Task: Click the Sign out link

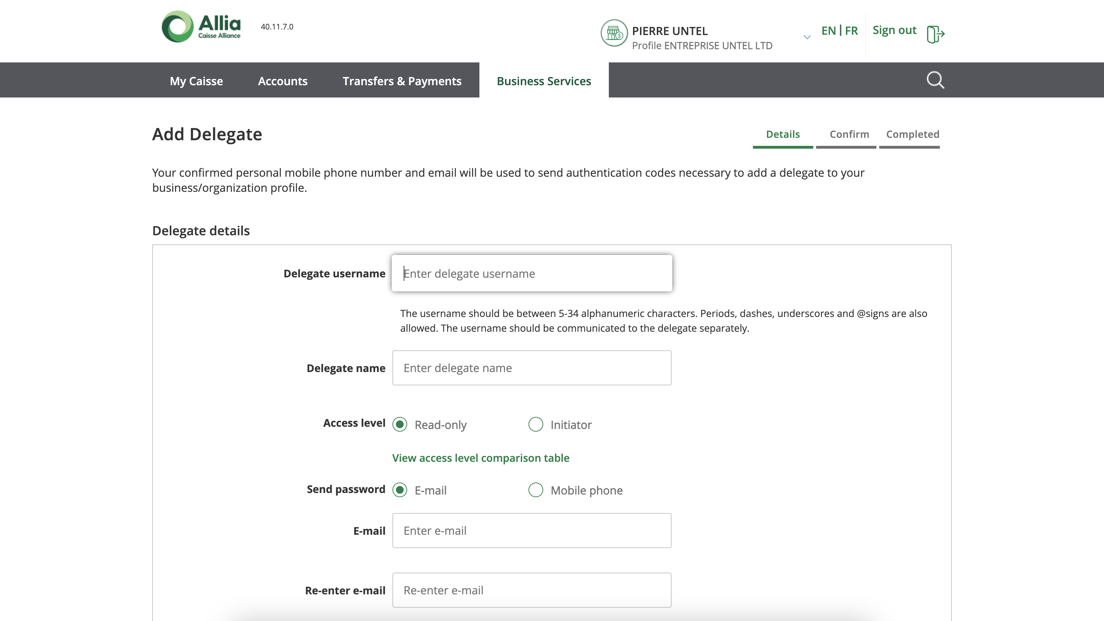Action: (894, 31)
